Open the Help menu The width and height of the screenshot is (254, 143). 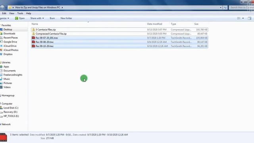(29, 13)
